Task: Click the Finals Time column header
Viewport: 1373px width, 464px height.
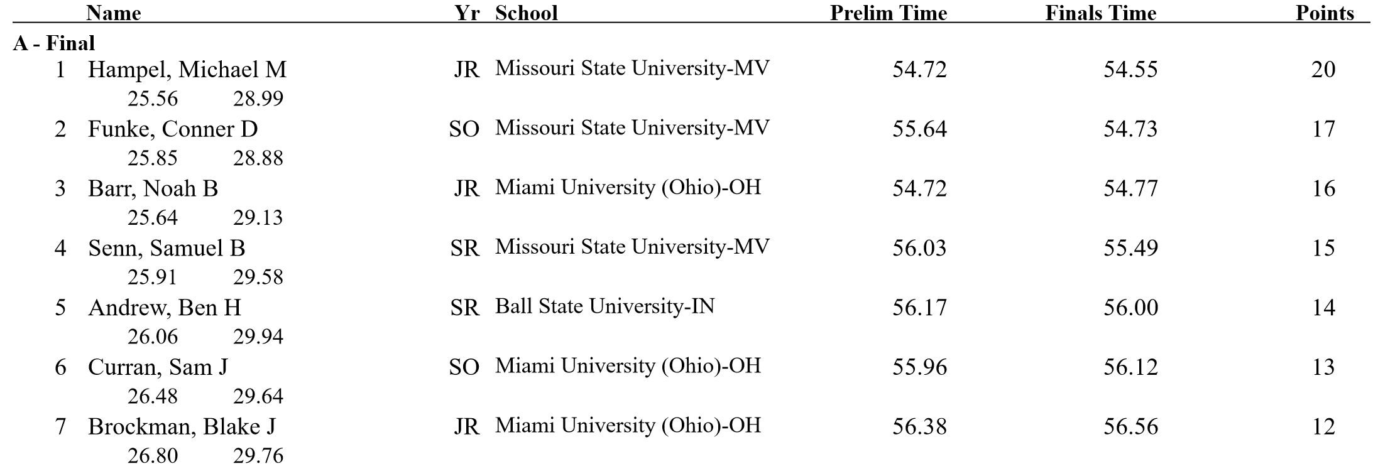Action: coord(1100,13)
